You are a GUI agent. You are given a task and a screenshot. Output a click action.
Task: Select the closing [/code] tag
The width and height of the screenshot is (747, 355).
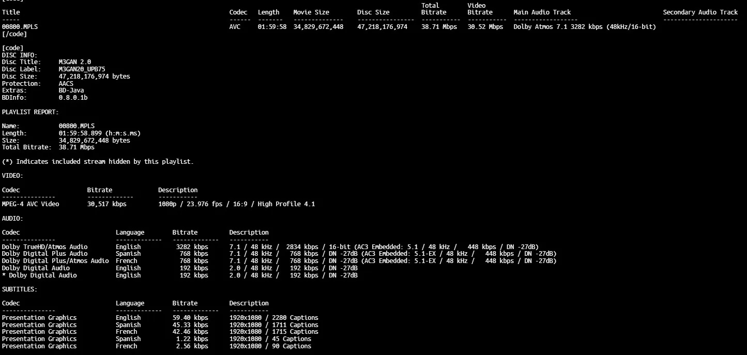[x=14, y=34]
